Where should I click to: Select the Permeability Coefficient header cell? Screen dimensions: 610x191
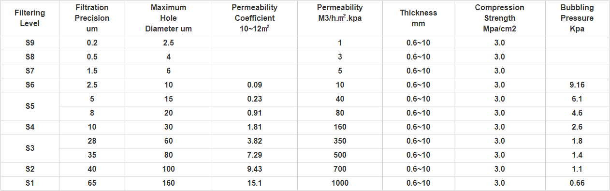coord(255,18)
